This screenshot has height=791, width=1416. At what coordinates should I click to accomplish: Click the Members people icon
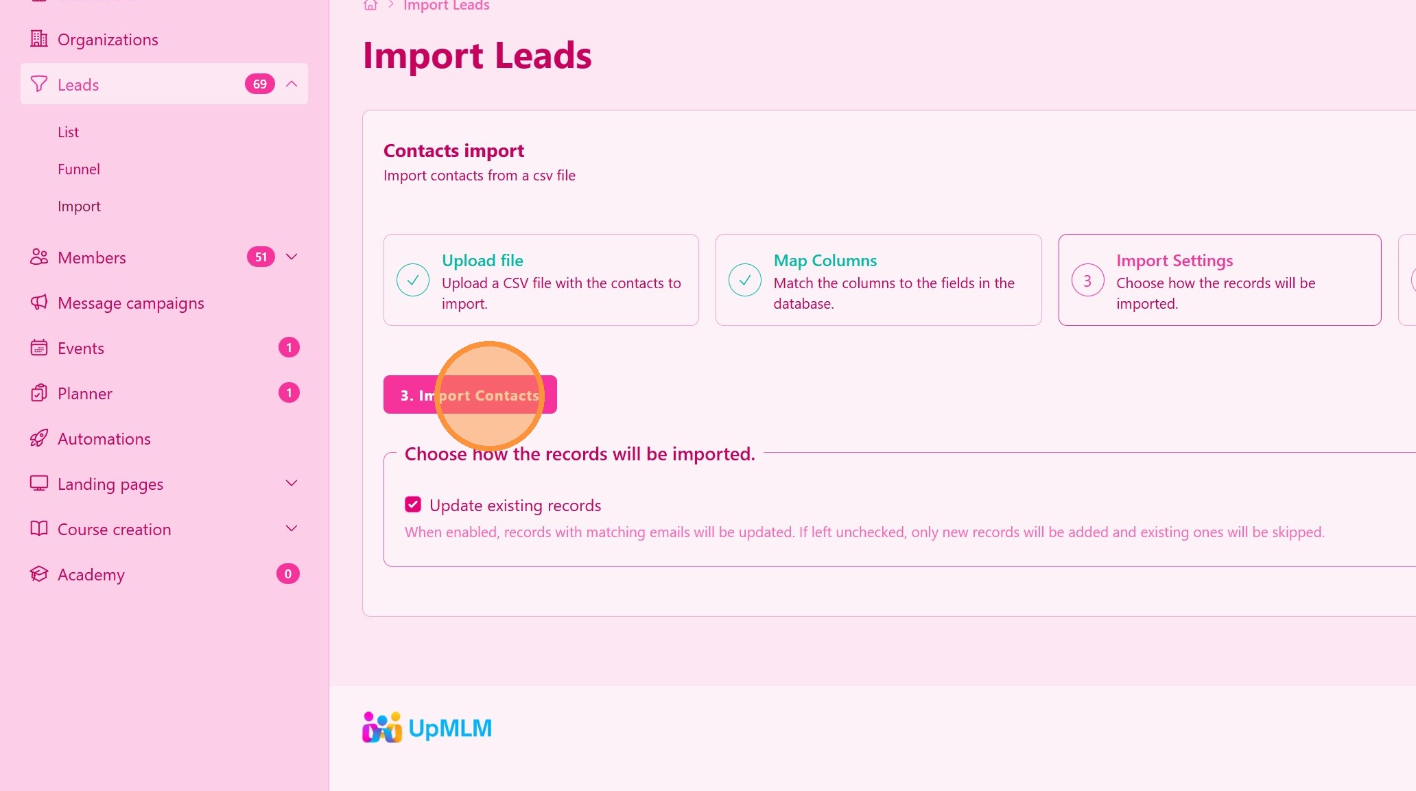pyautogui.click(x=39, y=257)
